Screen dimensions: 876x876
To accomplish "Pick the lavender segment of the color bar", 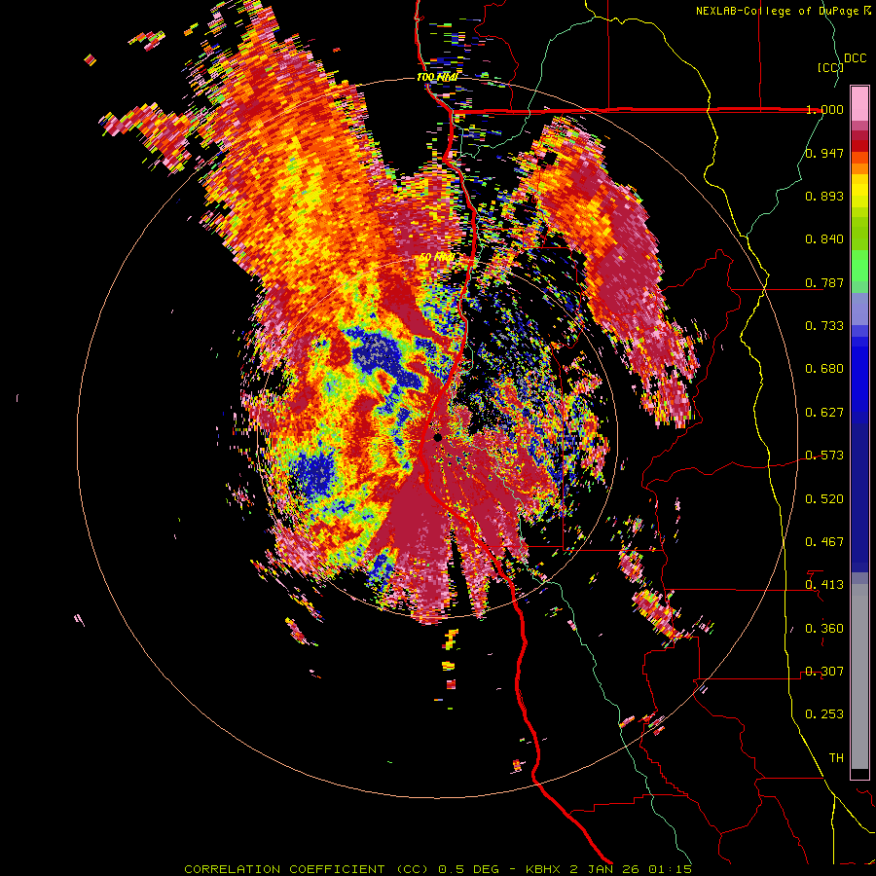I will [x=859, y=309].
